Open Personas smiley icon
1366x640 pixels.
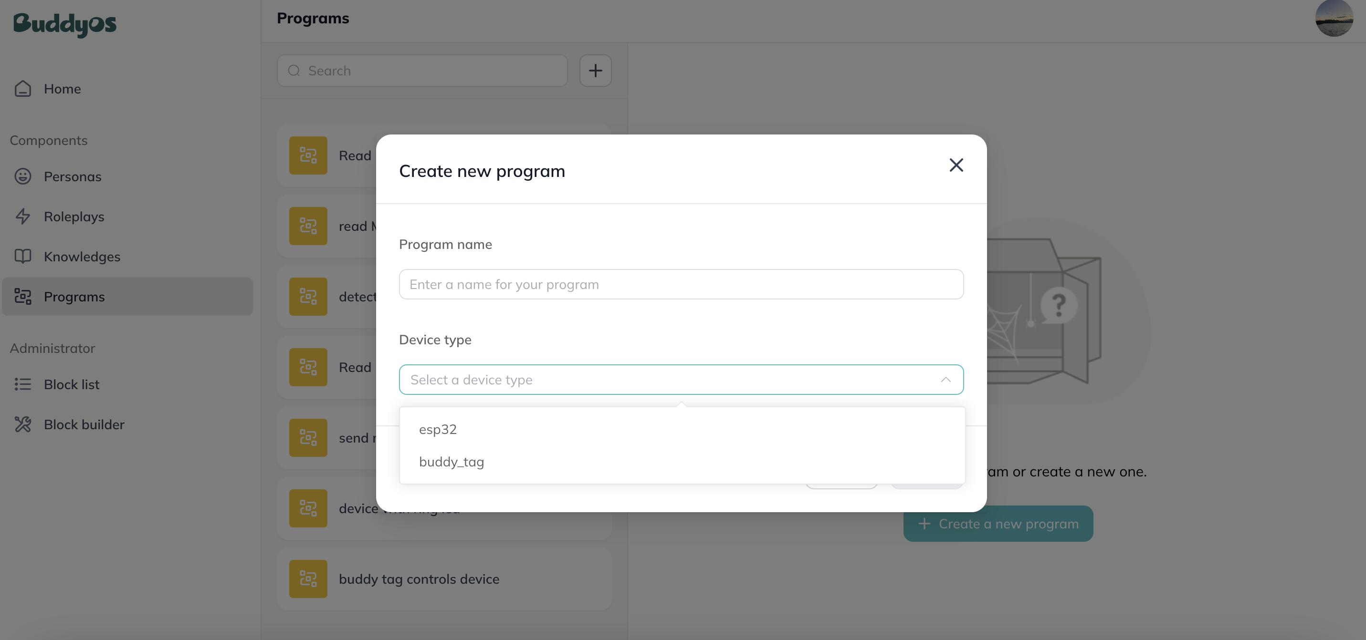point(23,176)
